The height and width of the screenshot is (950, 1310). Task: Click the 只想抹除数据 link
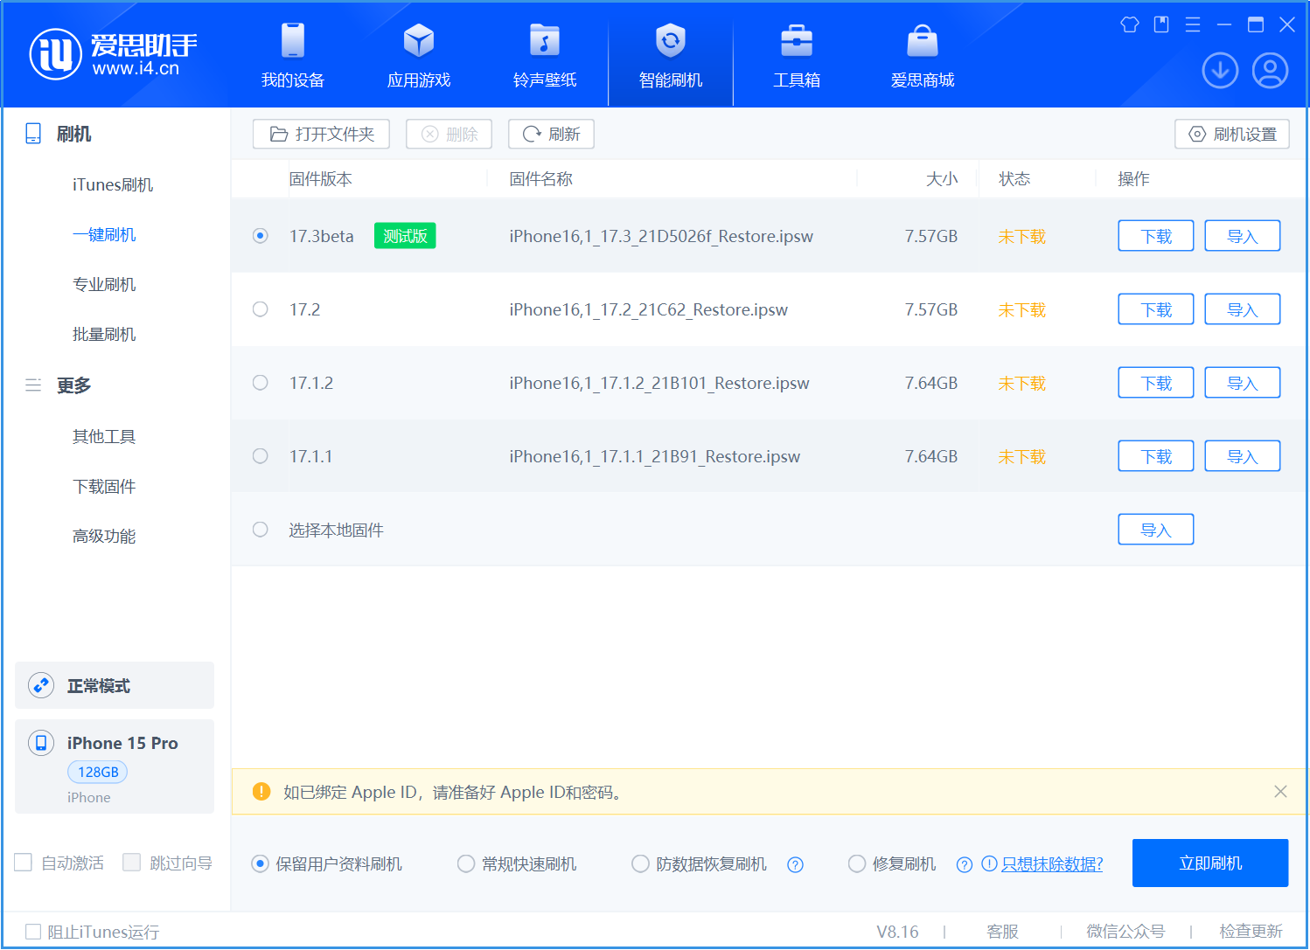pyautogui.click(x=1052, y=863)
